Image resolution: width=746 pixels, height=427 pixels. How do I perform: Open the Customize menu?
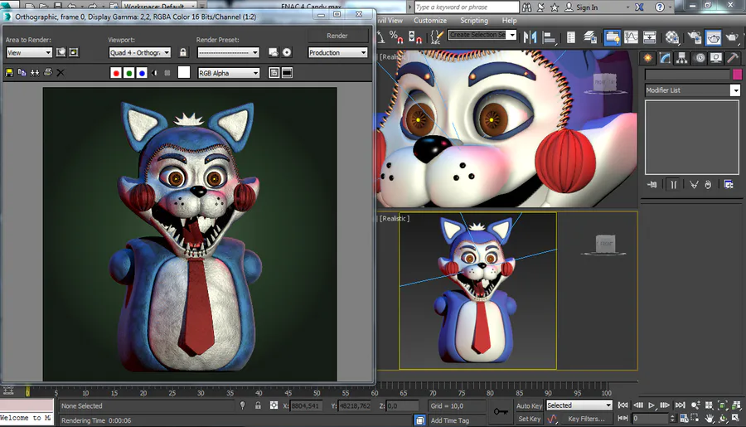(430, 21)
